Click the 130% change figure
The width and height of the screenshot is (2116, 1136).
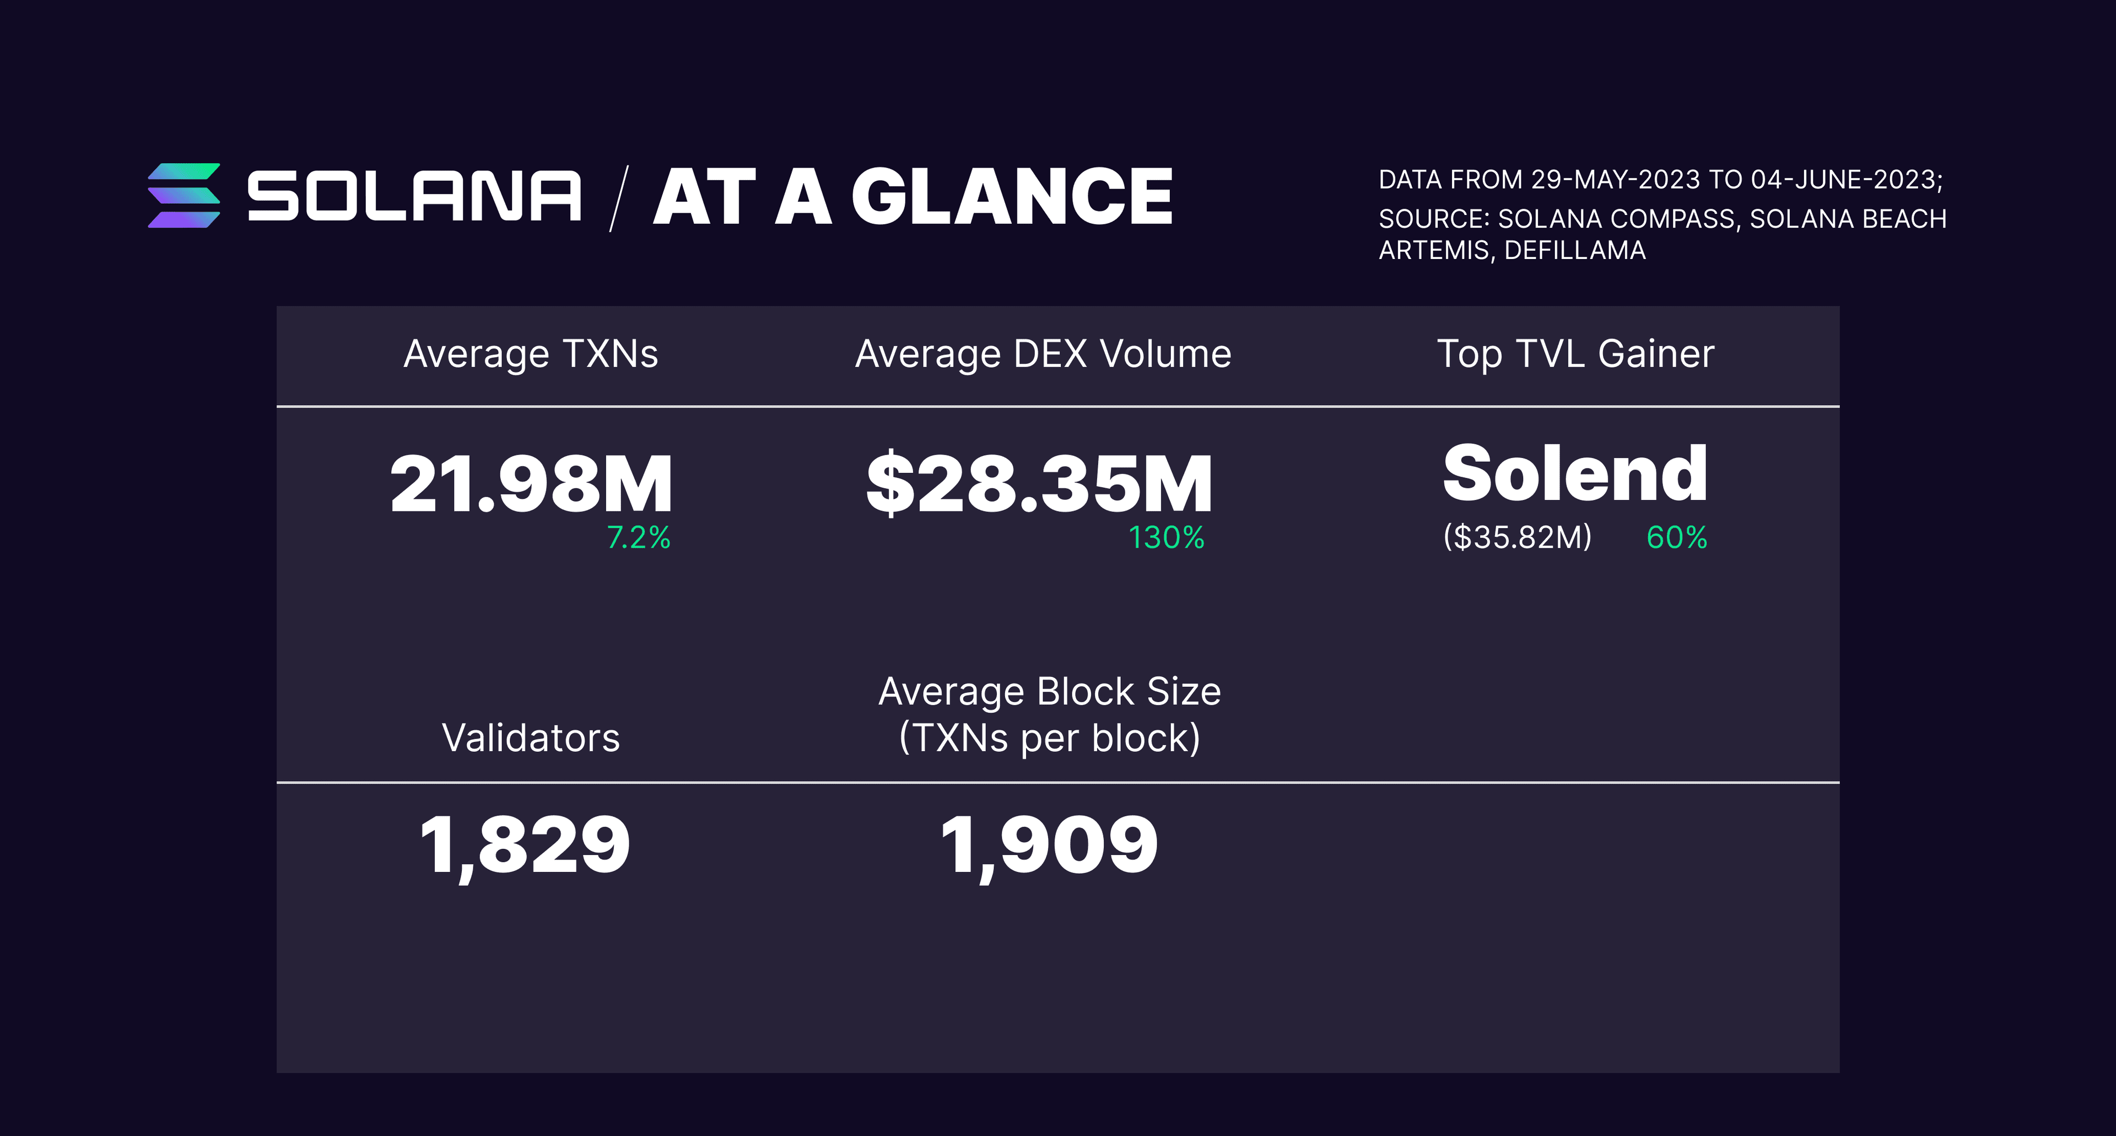pyautogui.click(x=1167, y=537)
